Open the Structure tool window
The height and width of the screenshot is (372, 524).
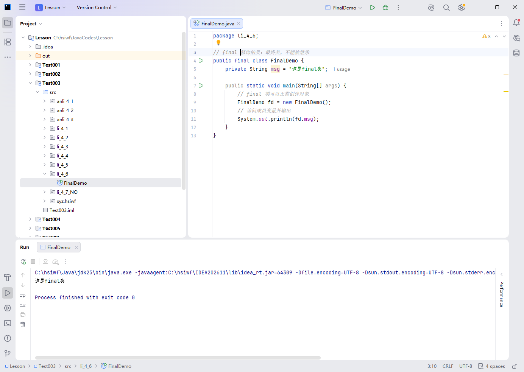(8, 42)
